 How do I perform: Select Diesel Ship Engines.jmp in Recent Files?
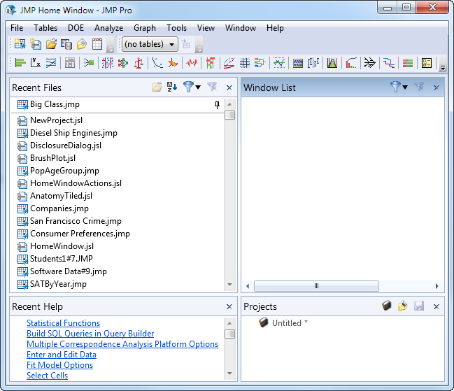(67, 133)
